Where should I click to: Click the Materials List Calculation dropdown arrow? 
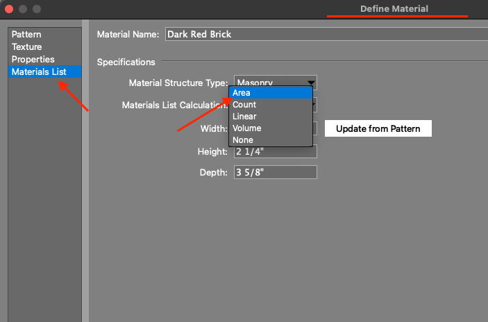[314, 105]
